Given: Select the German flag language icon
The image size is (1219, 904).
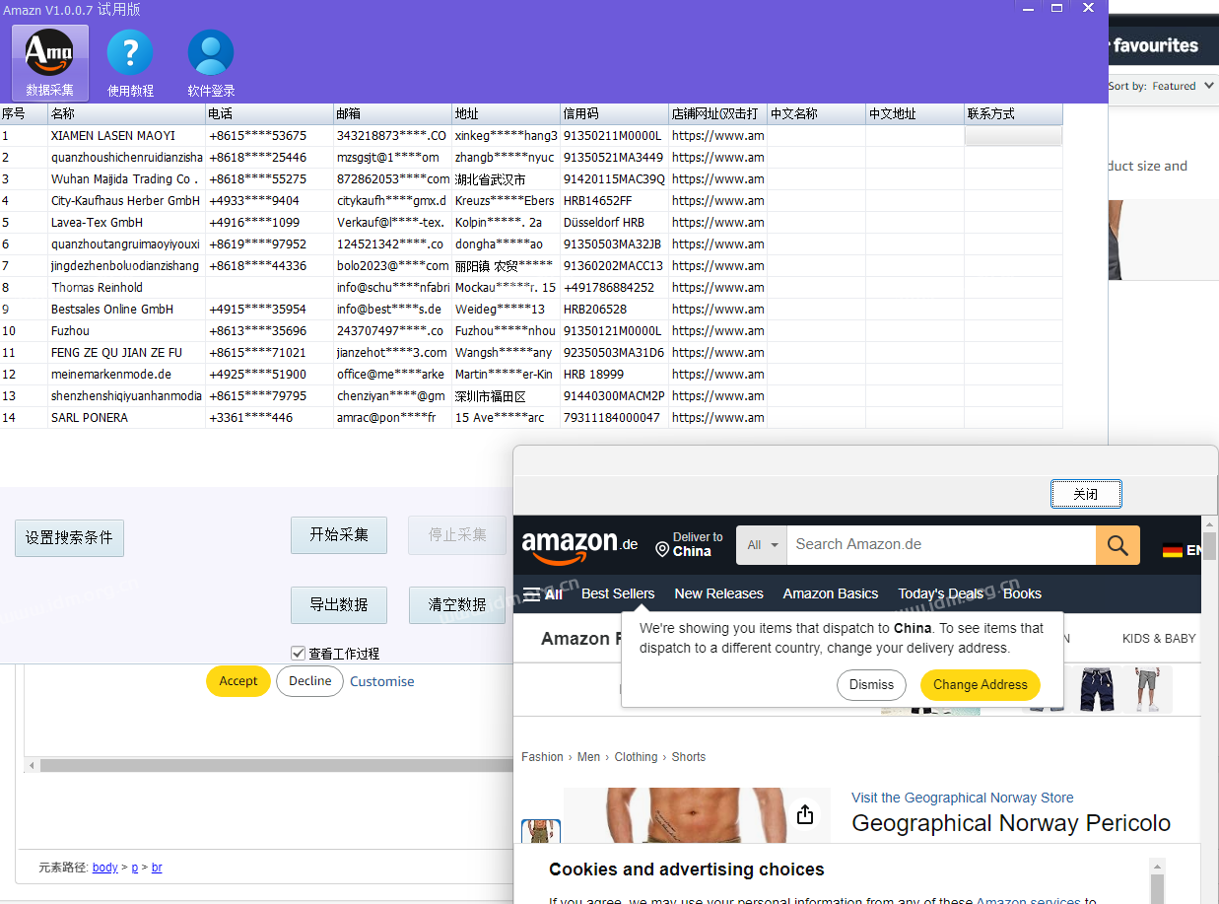Looking at the screenshot, I should pos(1173,550).
